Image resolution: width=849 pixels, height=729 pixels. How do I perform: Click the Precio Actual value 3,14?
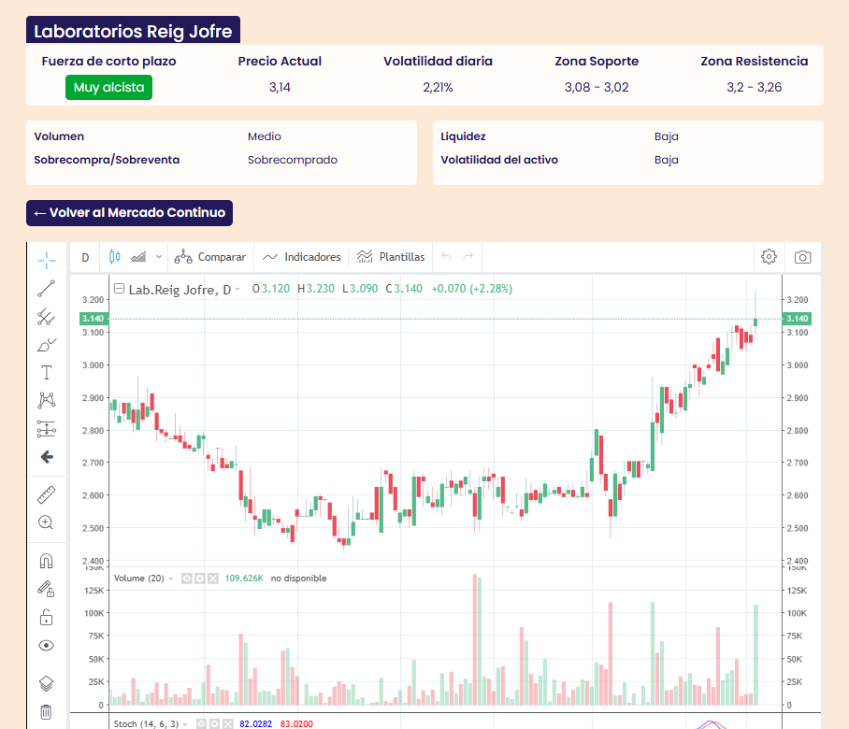click(x=280, y=87)
